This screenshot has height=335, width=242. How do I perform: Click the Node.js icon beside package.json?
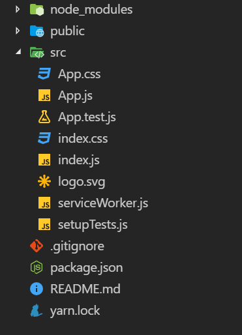pos(37,267)
